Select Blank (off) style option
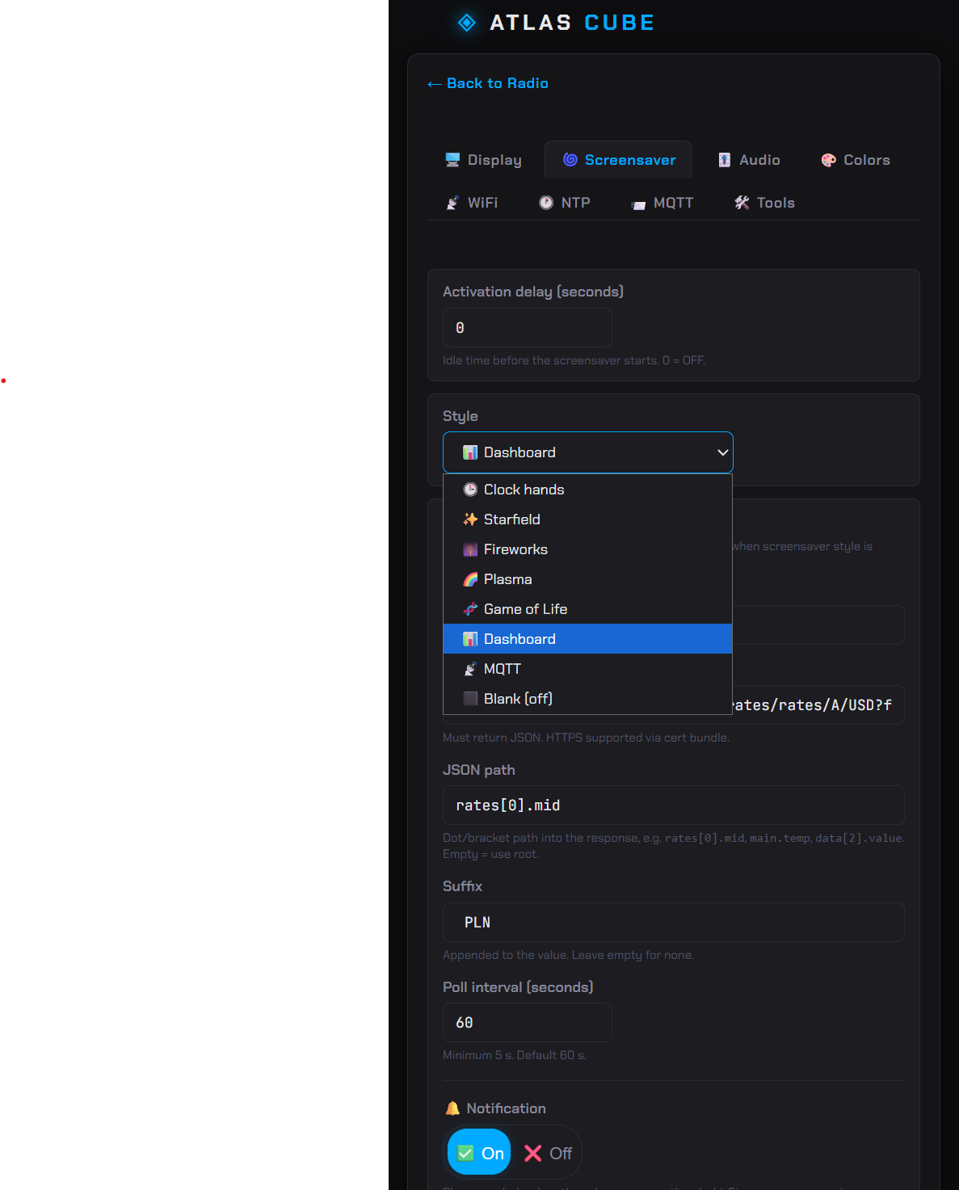The height and width of the screenshot is (1190, 959). 587,699
